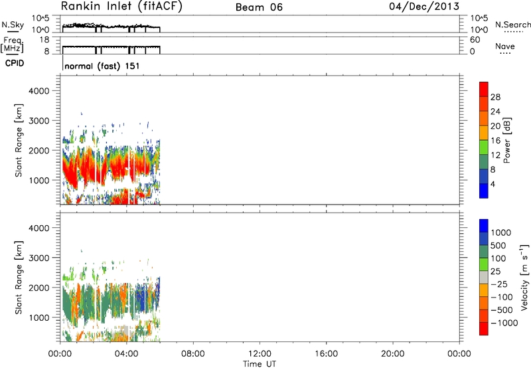The image size is (531, 368).
Task: Click the '4000' tick on power panel axis
Action: 39,91
